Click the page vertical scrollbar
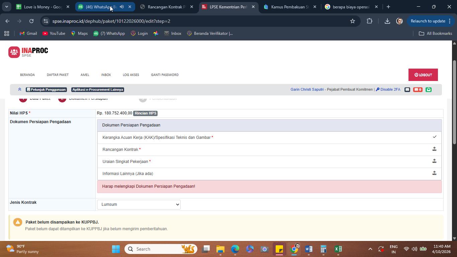The height and width of the screenshot is (257, 457). tap(454, 102)
